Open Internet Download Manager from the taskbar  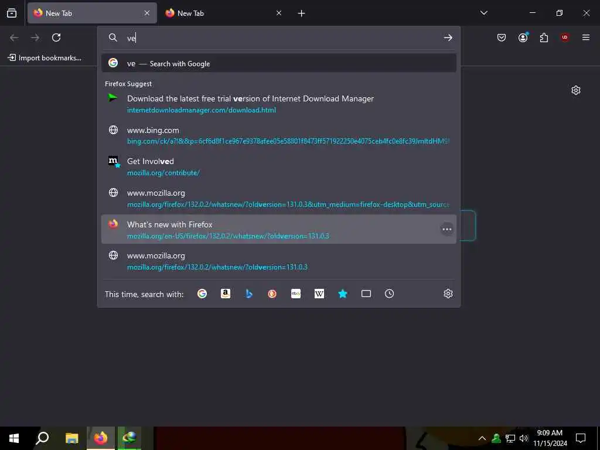coord(129,438)
